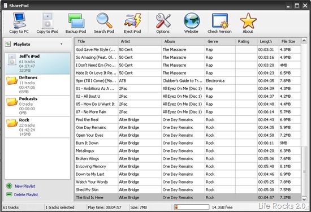Click the Electronica genre cell
Viewport: 311px width, 212px height.
pos(220,81)
